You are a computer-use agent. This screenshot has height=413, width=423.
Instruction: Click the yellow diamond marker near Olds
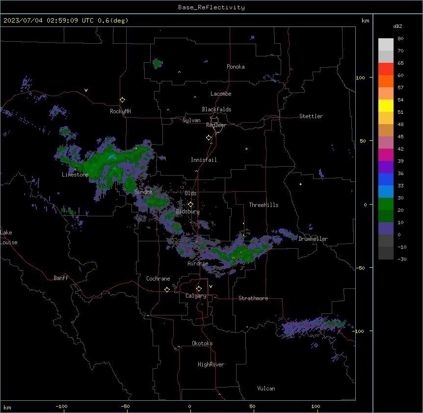click(x=190, y=205)
